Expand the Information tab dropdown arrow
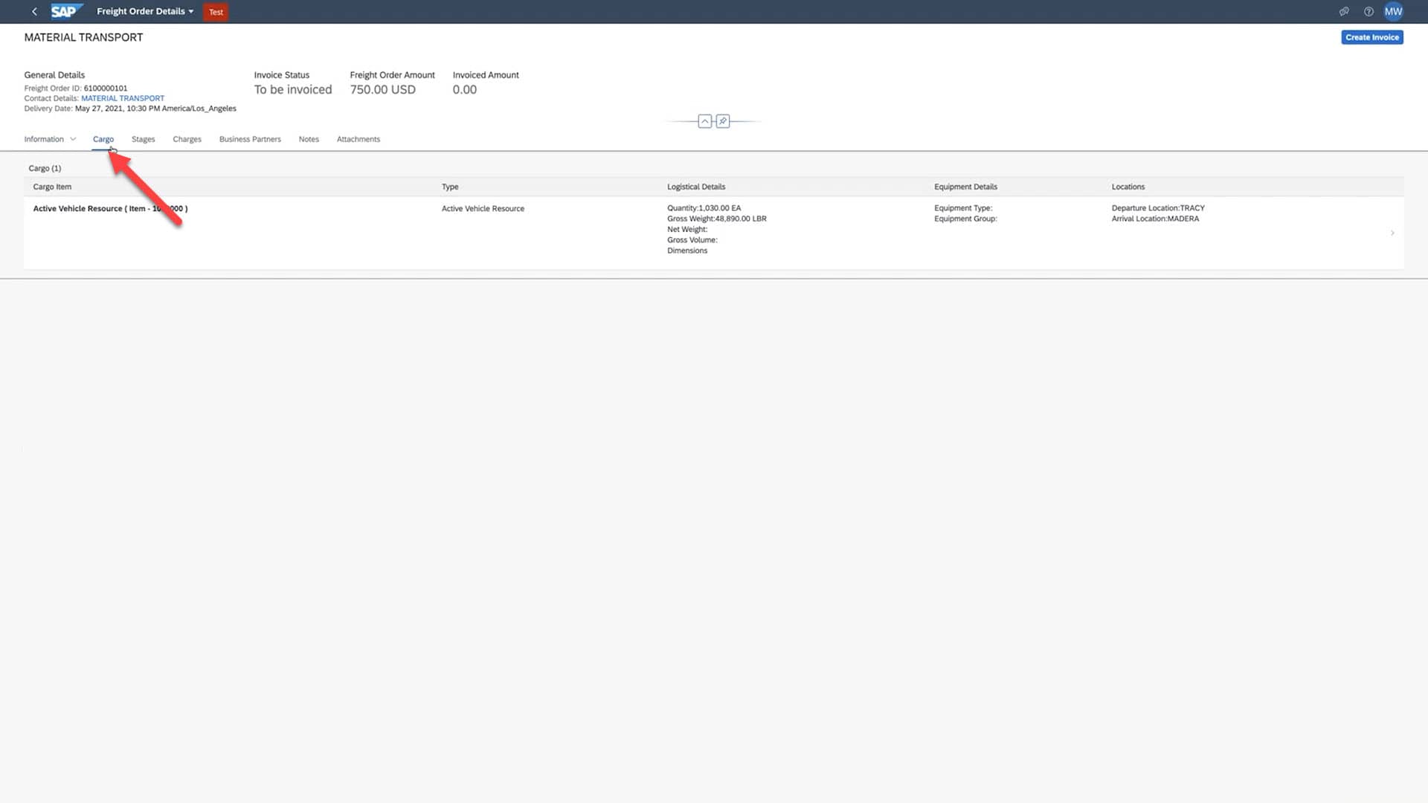1428x803 pixels. click(x=73, y=139)
